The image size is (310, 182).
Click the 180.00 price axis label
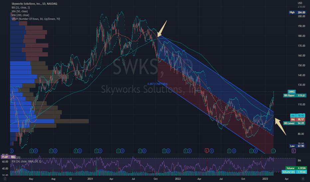301,36
